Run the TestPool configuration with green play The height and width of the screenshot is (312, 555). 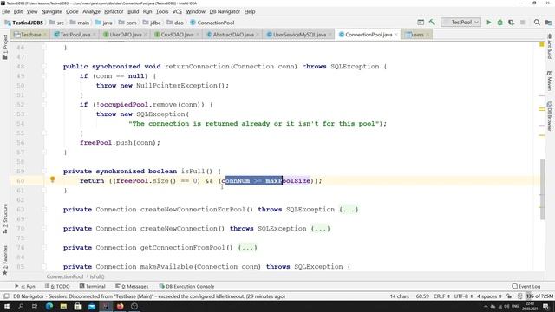[489, 23]
